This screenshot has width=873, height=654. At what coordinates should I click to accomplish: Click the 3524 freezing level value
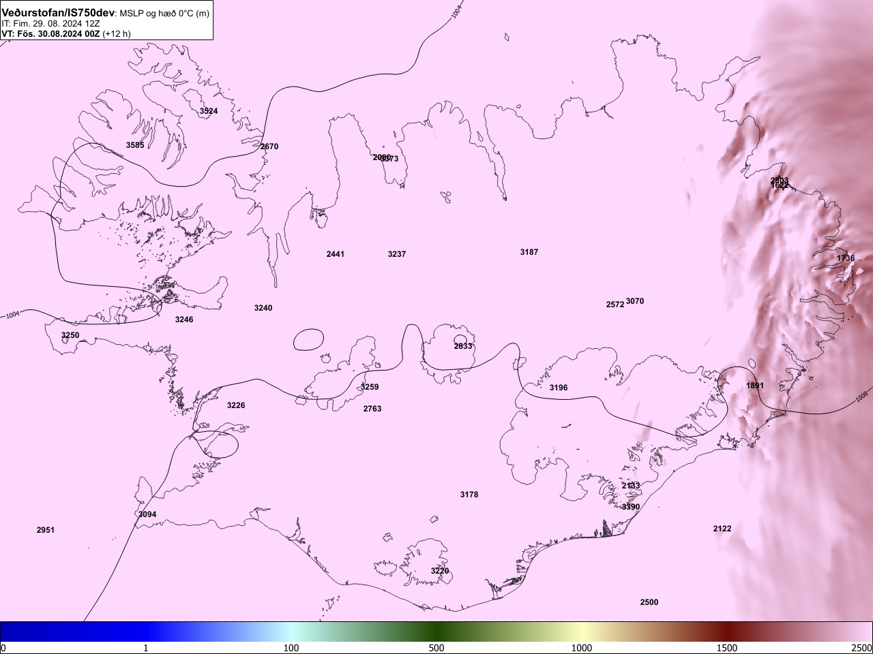pos(209,111)
